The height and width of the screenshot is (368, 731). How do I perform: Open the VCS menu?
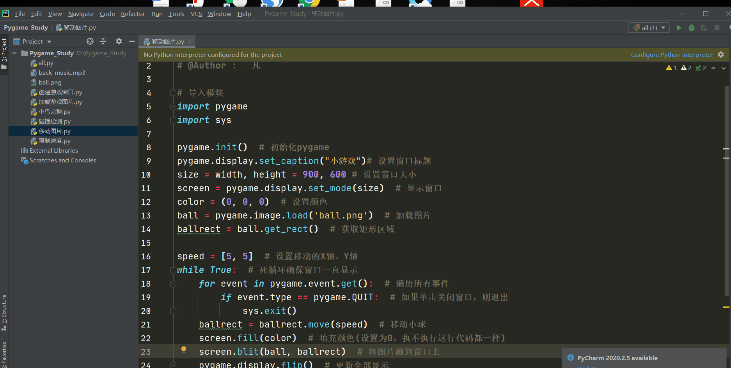(x=196, y=14)
